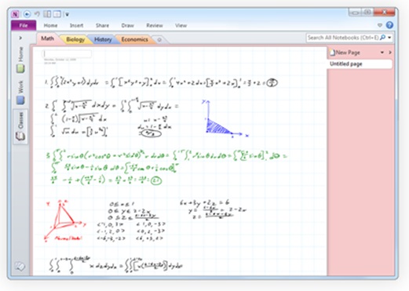
Task: Click in the Search All Notebooks box
Action: click(343, 38)
